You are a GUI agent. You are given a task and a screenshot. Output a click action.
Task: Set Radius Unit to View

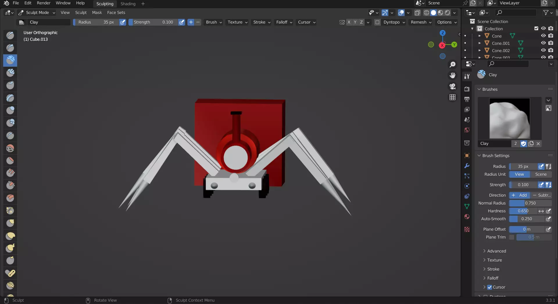click(x=519, y=175)
